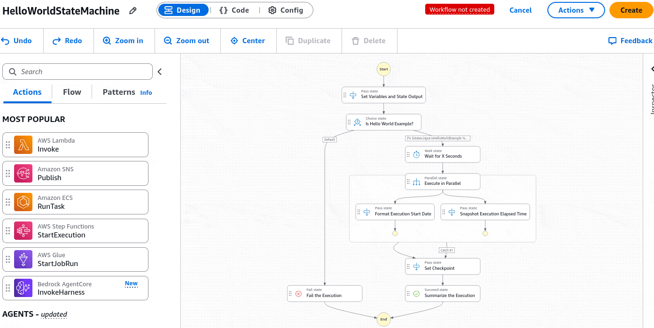The image size is (654, 328).
Task: Click Pass state icon on Snapshot Execution Elapsed Time
Action: pyautogui.click(x=452, y=212)
